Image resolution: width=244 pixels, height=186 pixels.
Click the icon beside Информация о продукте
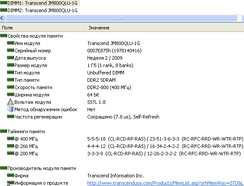[10, 183]
